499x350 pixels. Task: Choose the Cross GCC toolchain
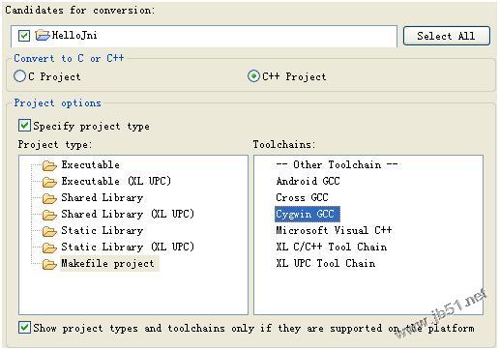(302, 197)
